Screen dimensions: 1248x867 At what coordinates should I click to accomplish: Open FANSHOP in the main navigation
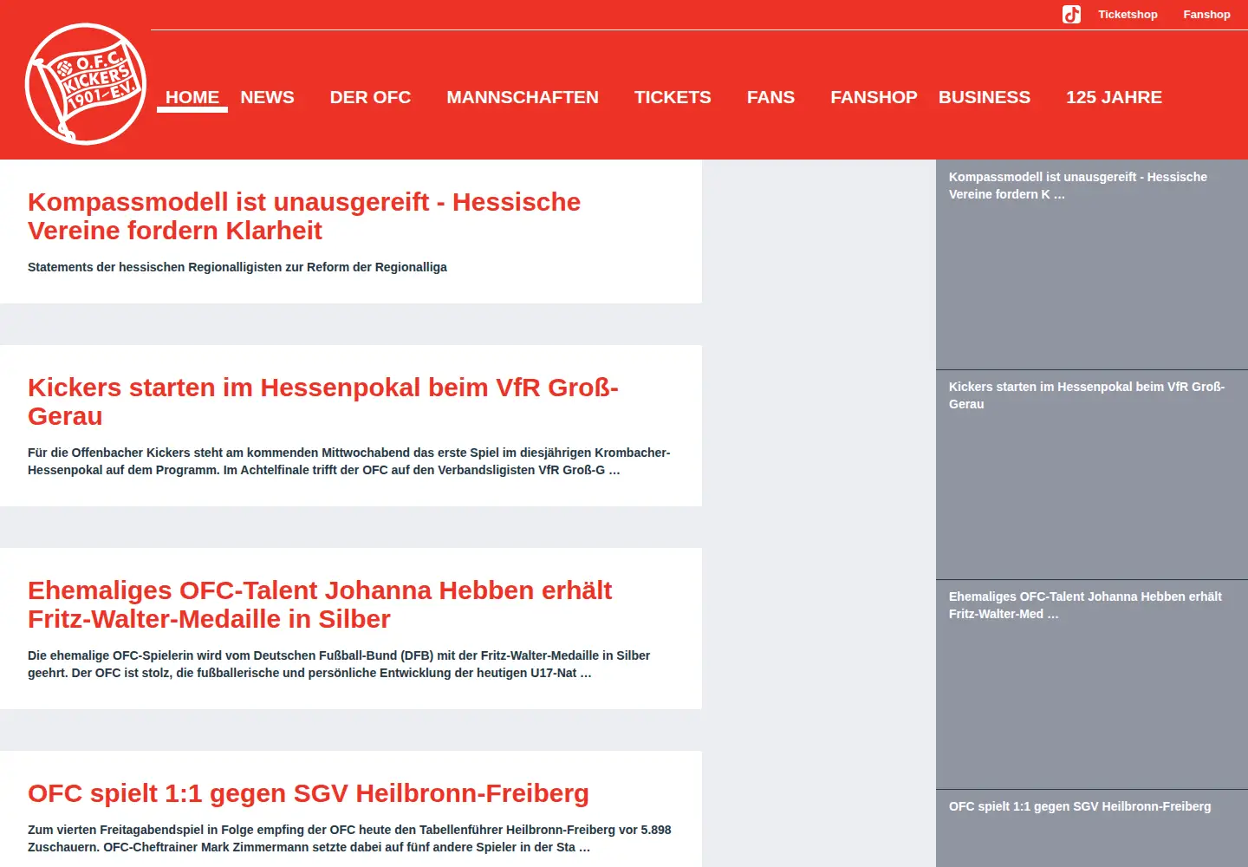coord(874,97)
